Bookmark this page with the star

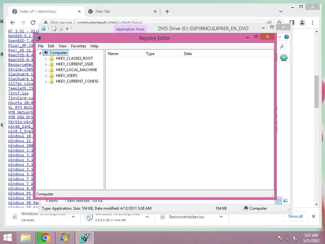coord(279,22)
